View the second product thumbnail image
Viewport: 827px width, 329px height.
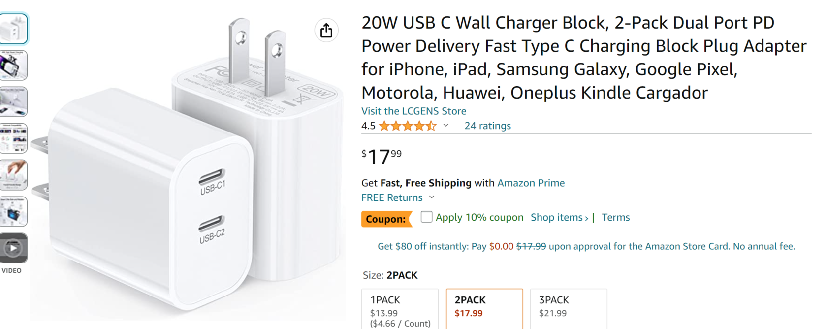[x=13, y=65]
